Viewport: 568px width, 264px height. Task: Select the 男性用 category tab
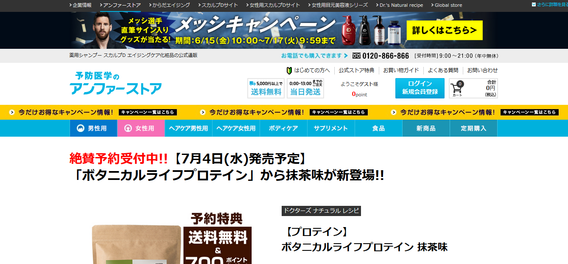[x=93, y=128]
